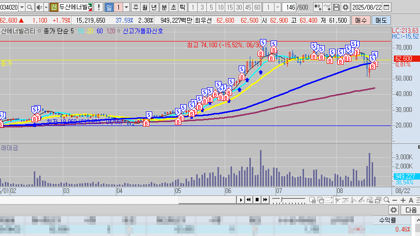Click the pink period value 1 box

(118, 7)
